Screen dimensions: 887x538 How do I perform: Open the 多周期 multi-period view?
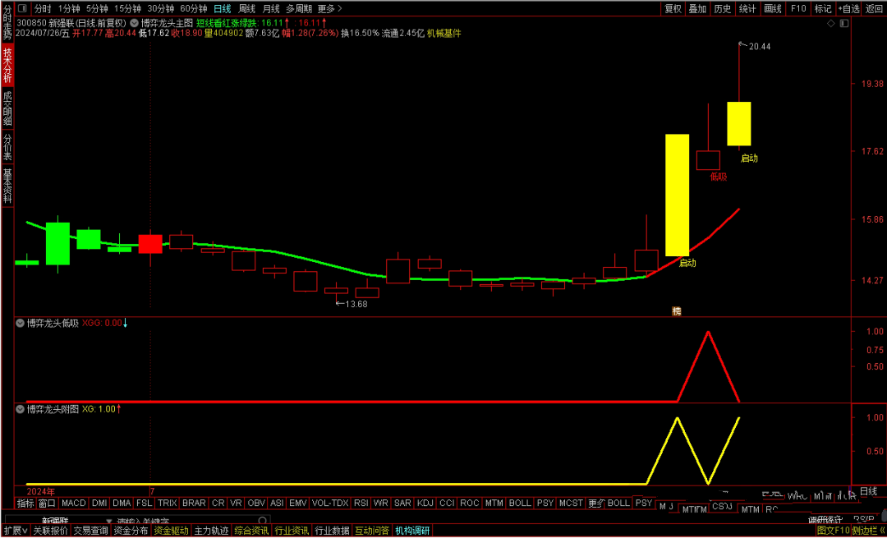pyautogui.click(x=299, y=8)
